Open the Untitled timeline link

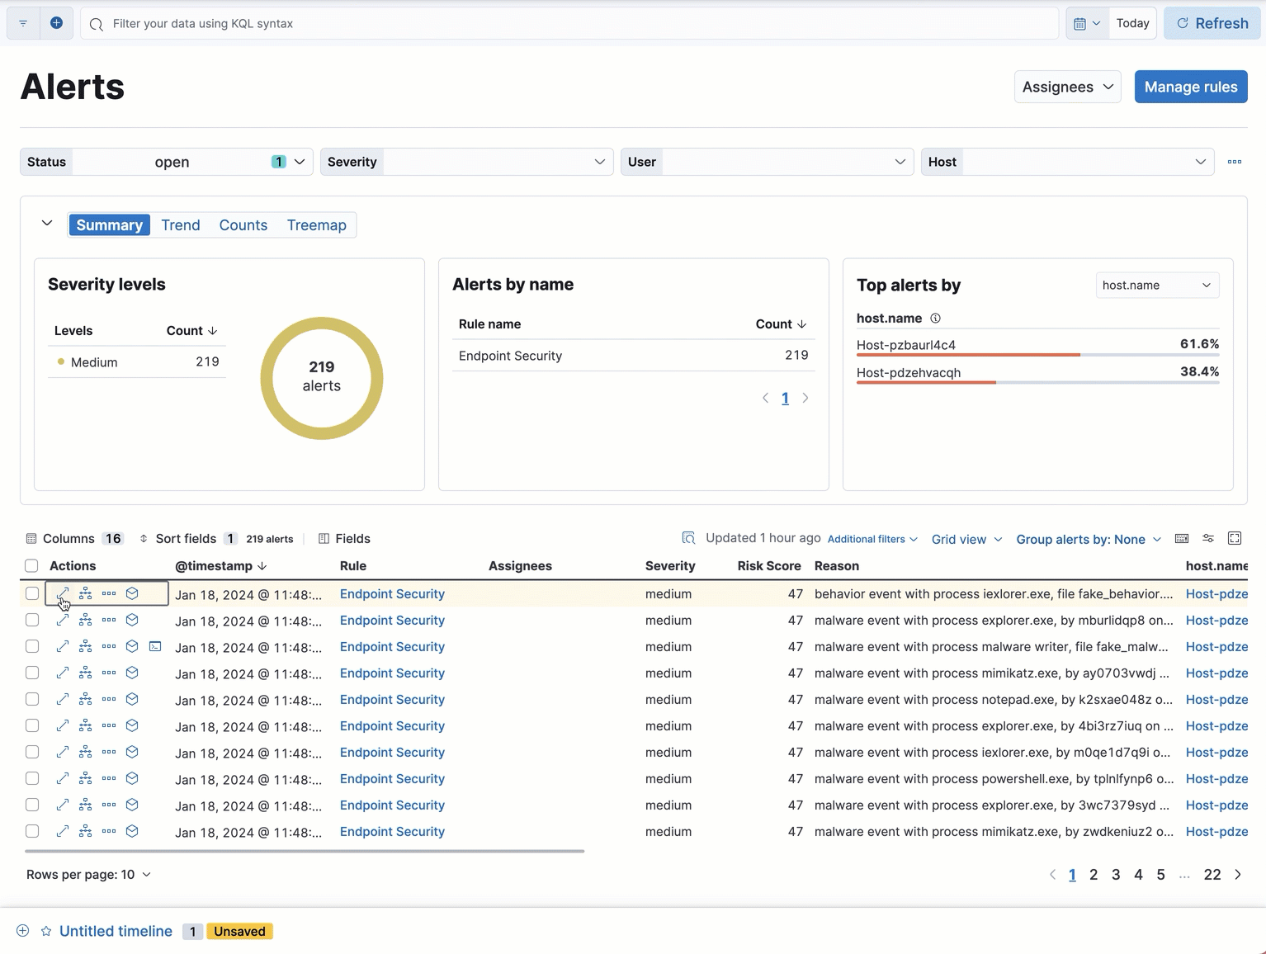(116, 932)
